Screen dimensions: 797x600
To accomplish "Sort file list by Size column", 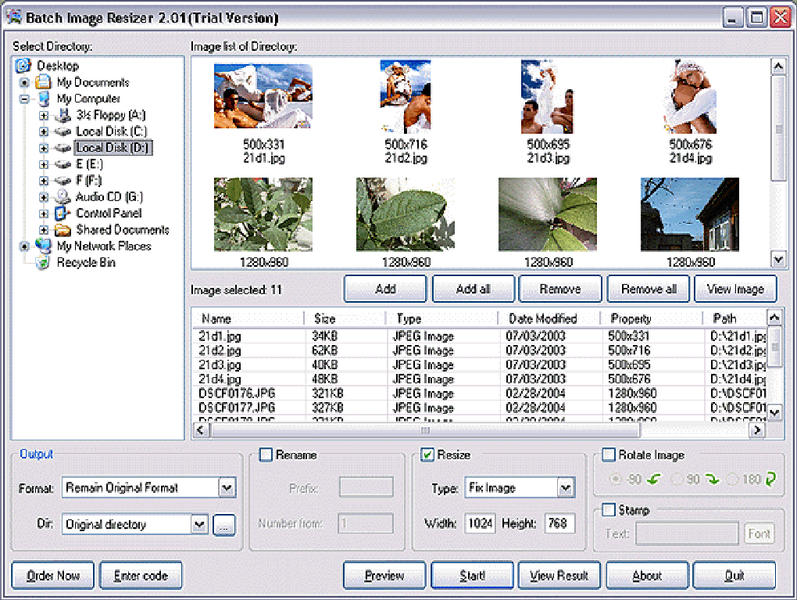I will click(x=345, y=318).
